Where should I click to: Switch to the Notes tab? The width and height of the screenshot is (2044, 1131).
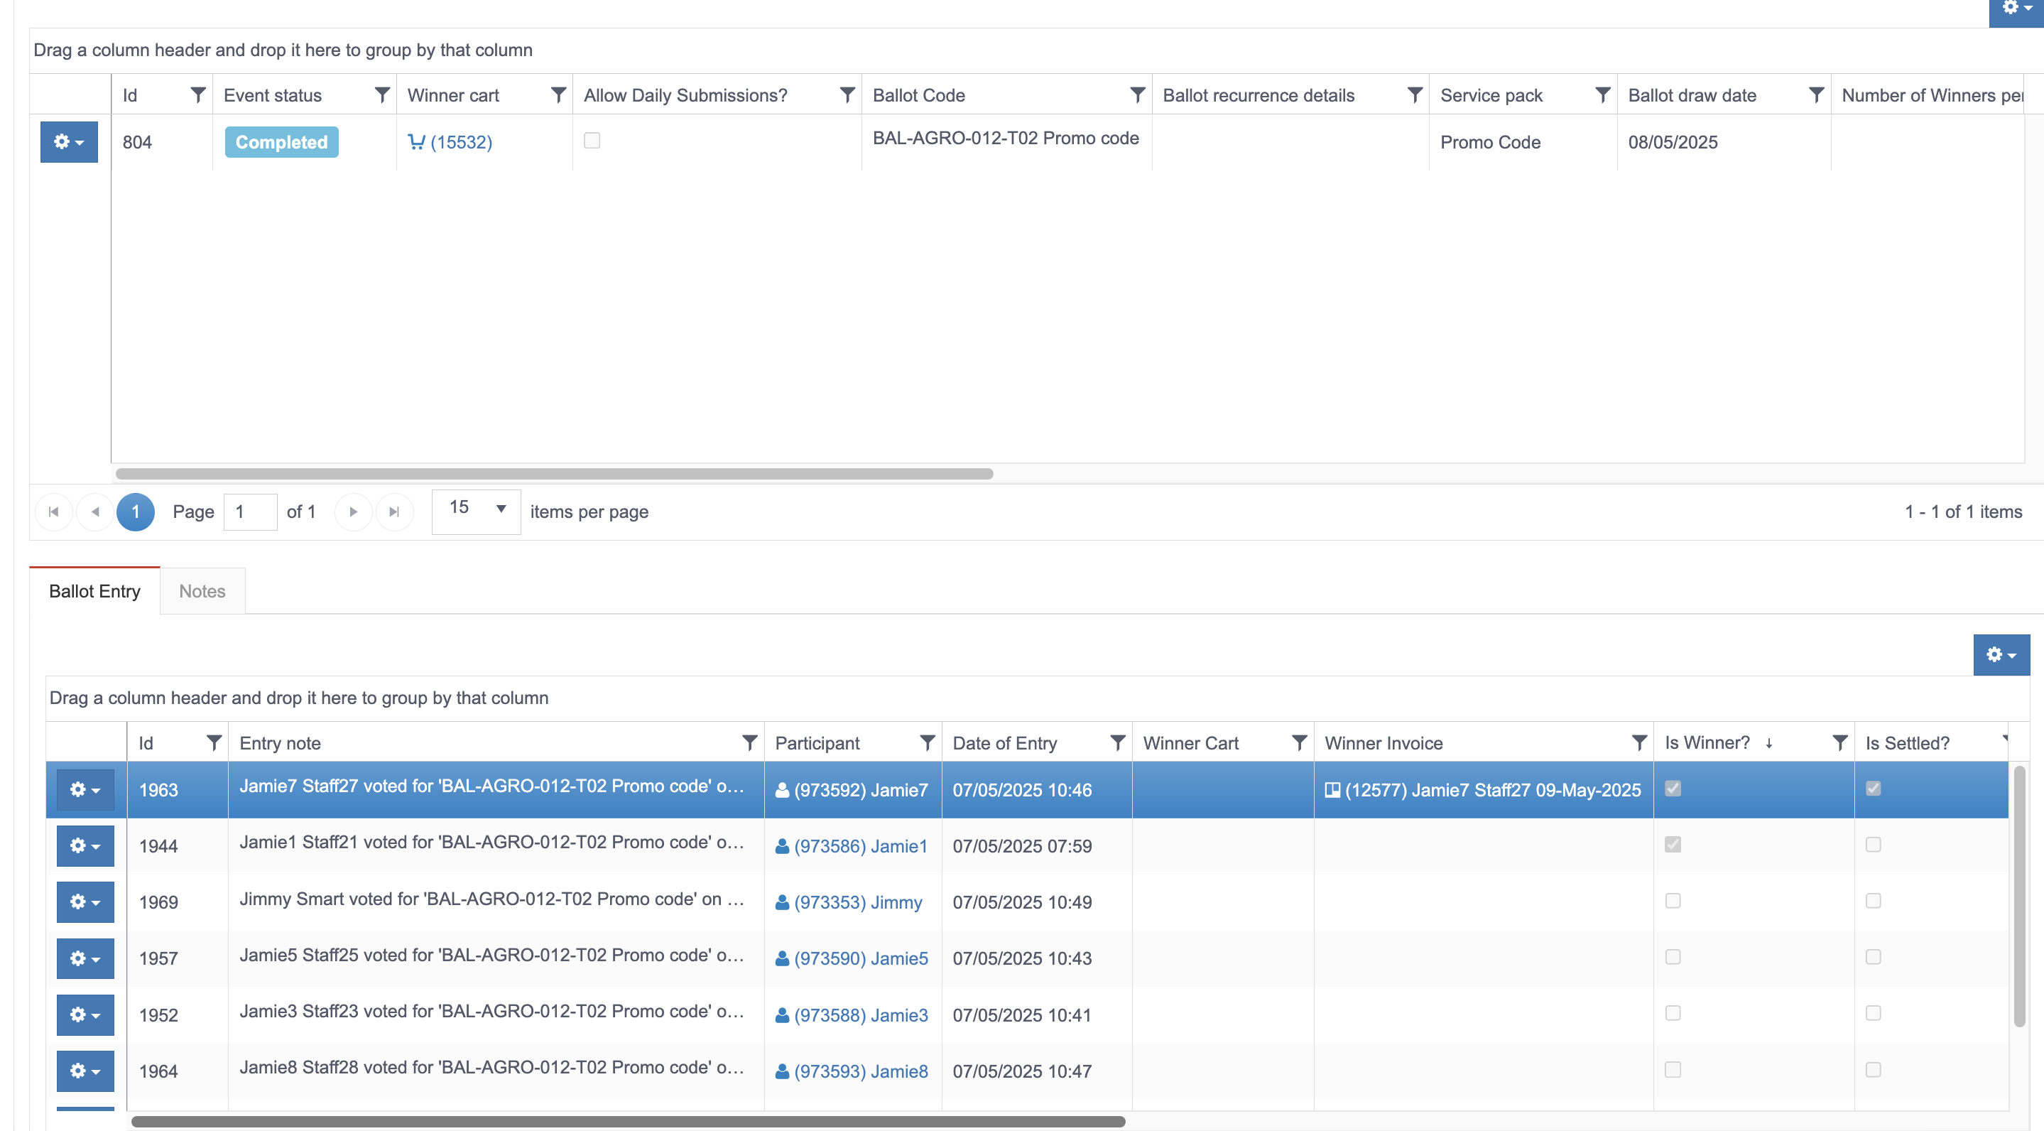(x=202, y=591)
